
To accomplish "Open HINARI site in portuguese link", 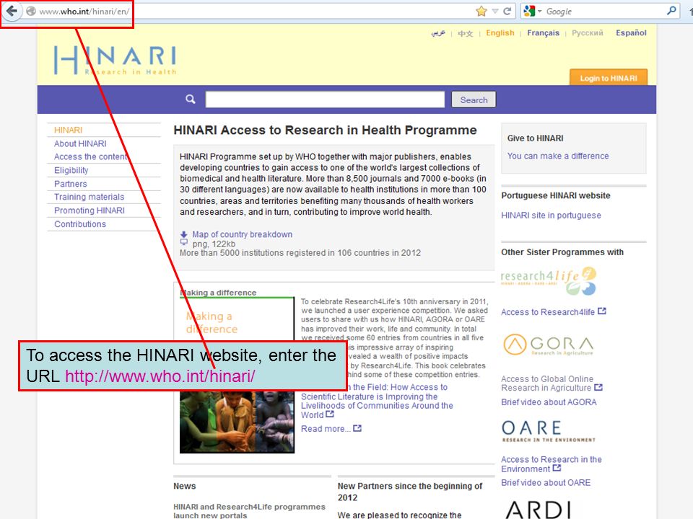I will tap(551, 216).
